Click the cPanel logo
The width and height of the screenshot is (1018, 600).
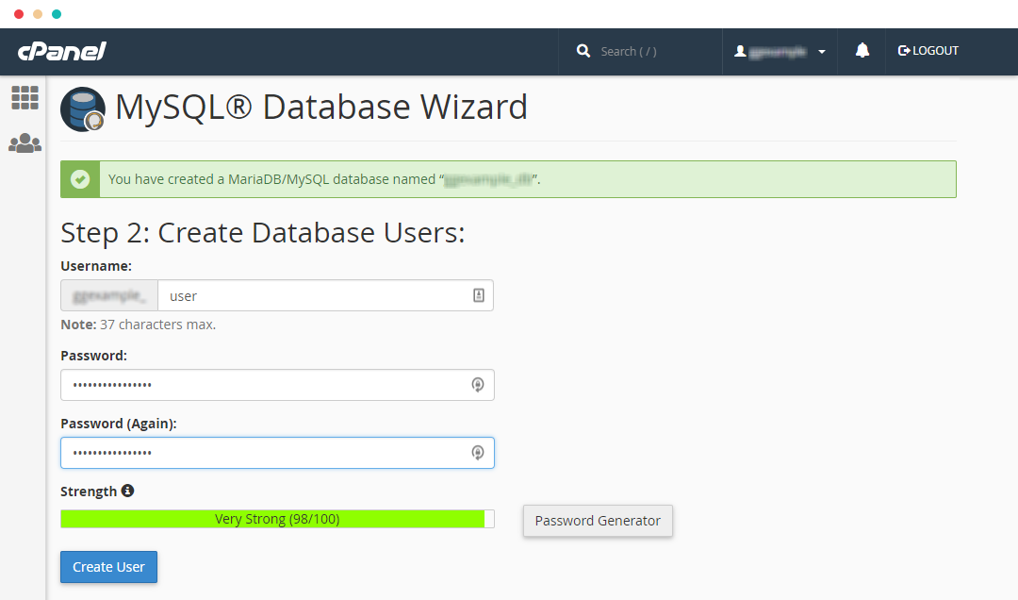click(x=59, y=51)
